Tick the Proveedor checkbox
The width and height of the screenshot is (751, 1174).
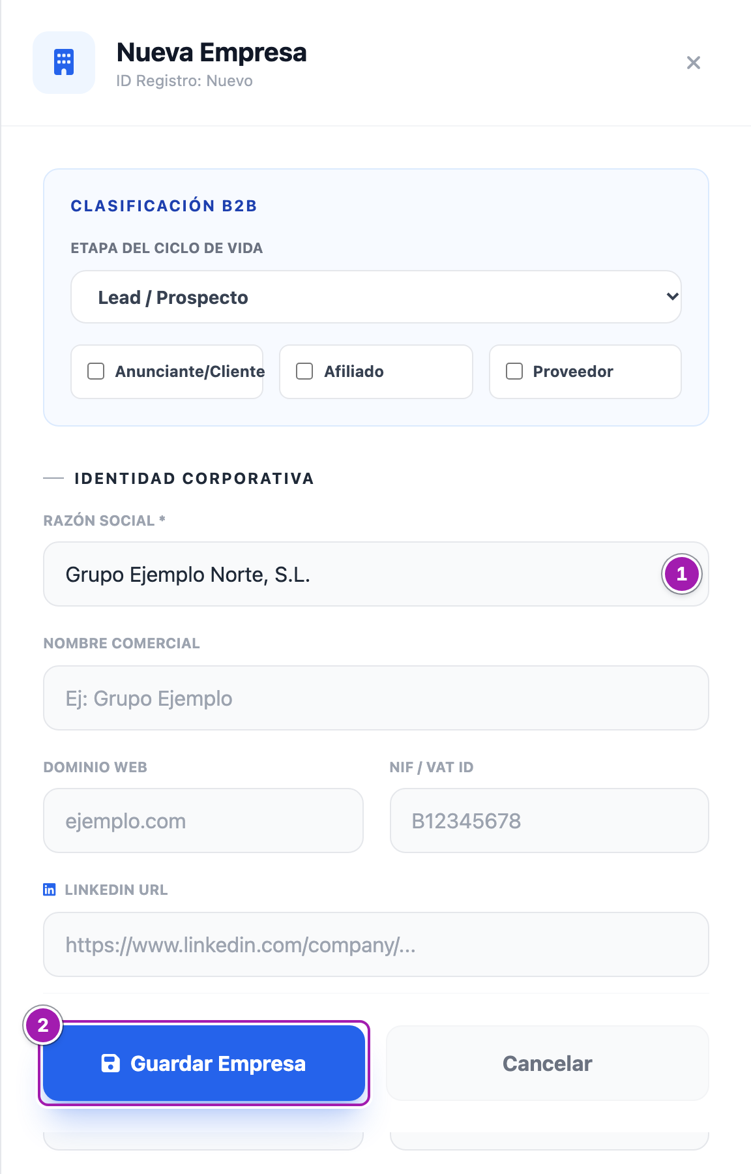point(514,371)
